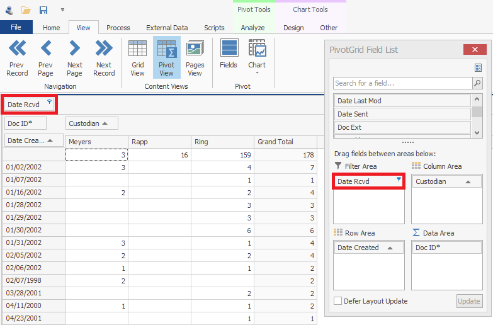This screenshot has height=325, width=493.
Task: Click the Search for a field box
Action: pyautogui.click(x=403, y=83)
